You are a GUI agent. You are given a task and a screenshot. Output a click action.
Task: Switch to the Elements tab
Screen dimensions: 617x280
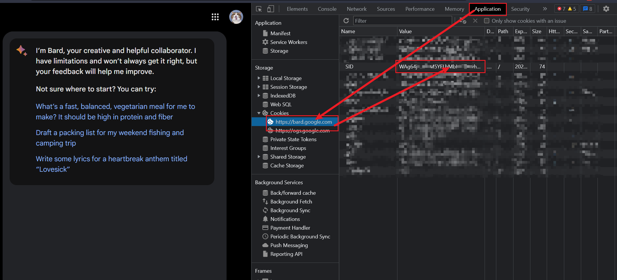pyautogui.click(x=297, y=9)
